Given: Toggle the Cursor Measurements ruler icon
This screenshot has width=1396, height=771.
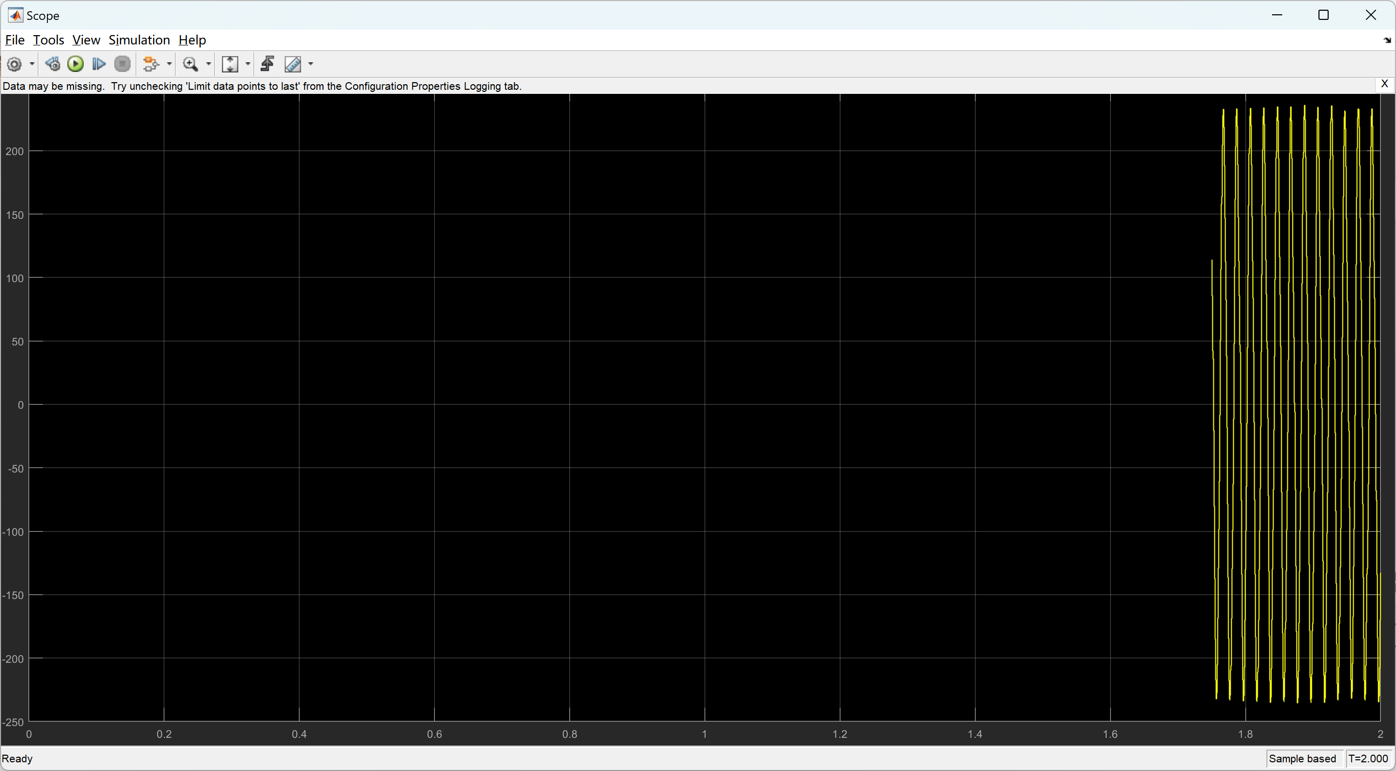Looking at the screenshot, I should tap(293, 64).
